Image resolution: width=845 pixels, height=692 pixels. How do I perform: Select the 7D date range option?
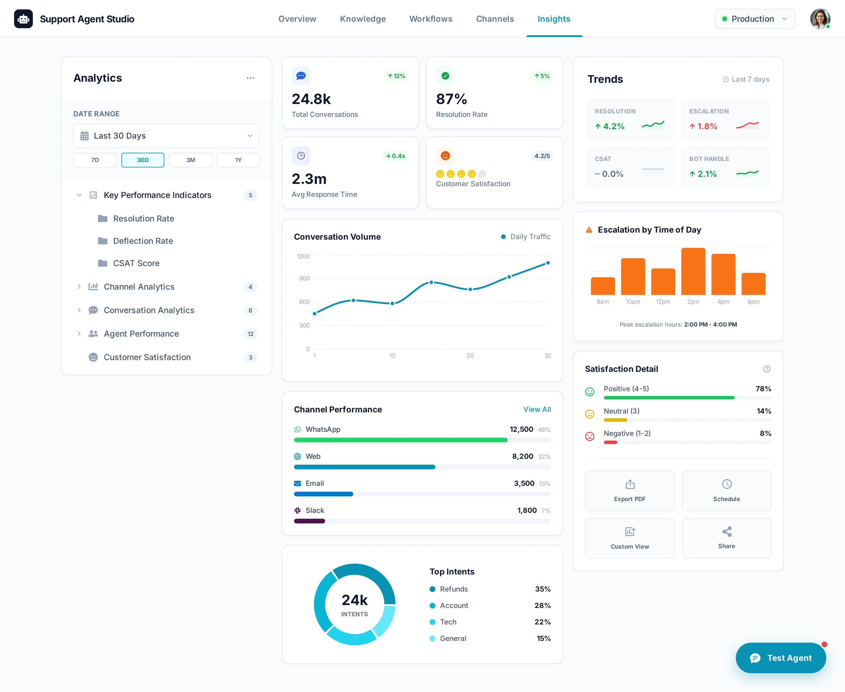click(x=95, y=160)
